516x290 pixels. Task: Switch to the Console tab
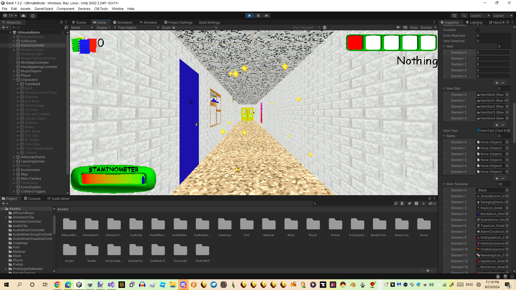[x=32, y=198]
